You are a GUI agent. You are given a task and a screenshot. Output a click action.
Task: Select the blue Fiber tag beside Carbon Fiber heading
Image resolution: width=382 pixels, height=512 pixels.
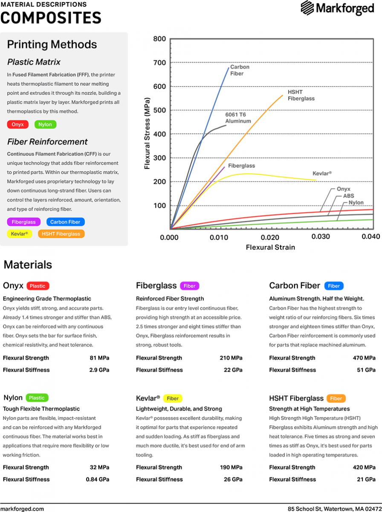[334, 286]
